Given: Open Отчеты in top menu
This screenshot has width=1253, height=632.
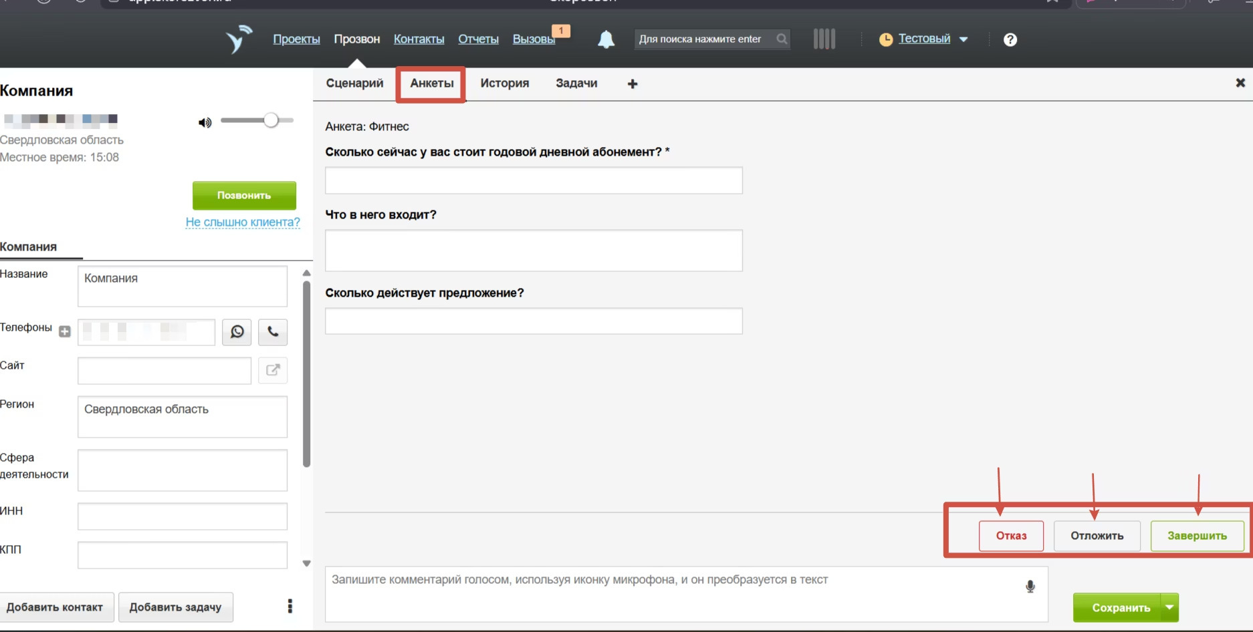Looking at the screenshot, I should (x=478, y=39).
